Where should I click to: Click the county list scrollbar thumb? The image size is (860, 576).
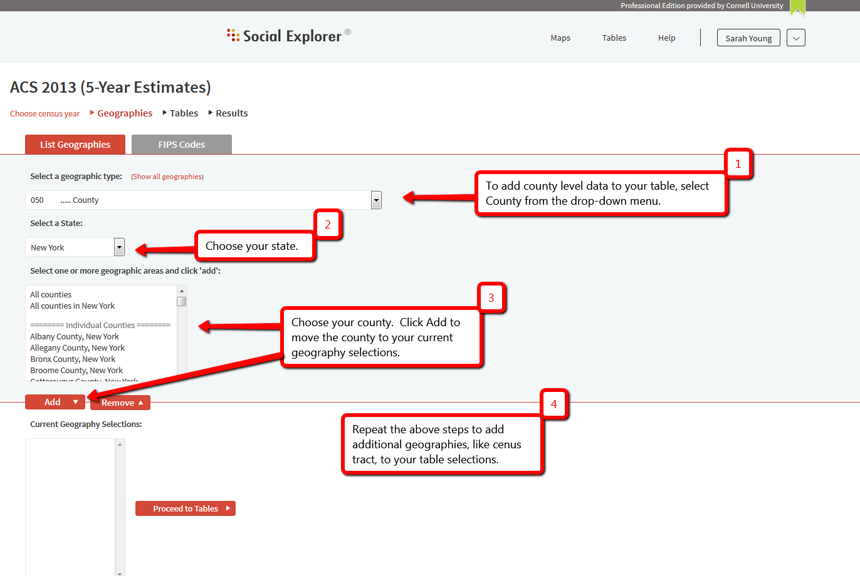click(x=182, y=301)
